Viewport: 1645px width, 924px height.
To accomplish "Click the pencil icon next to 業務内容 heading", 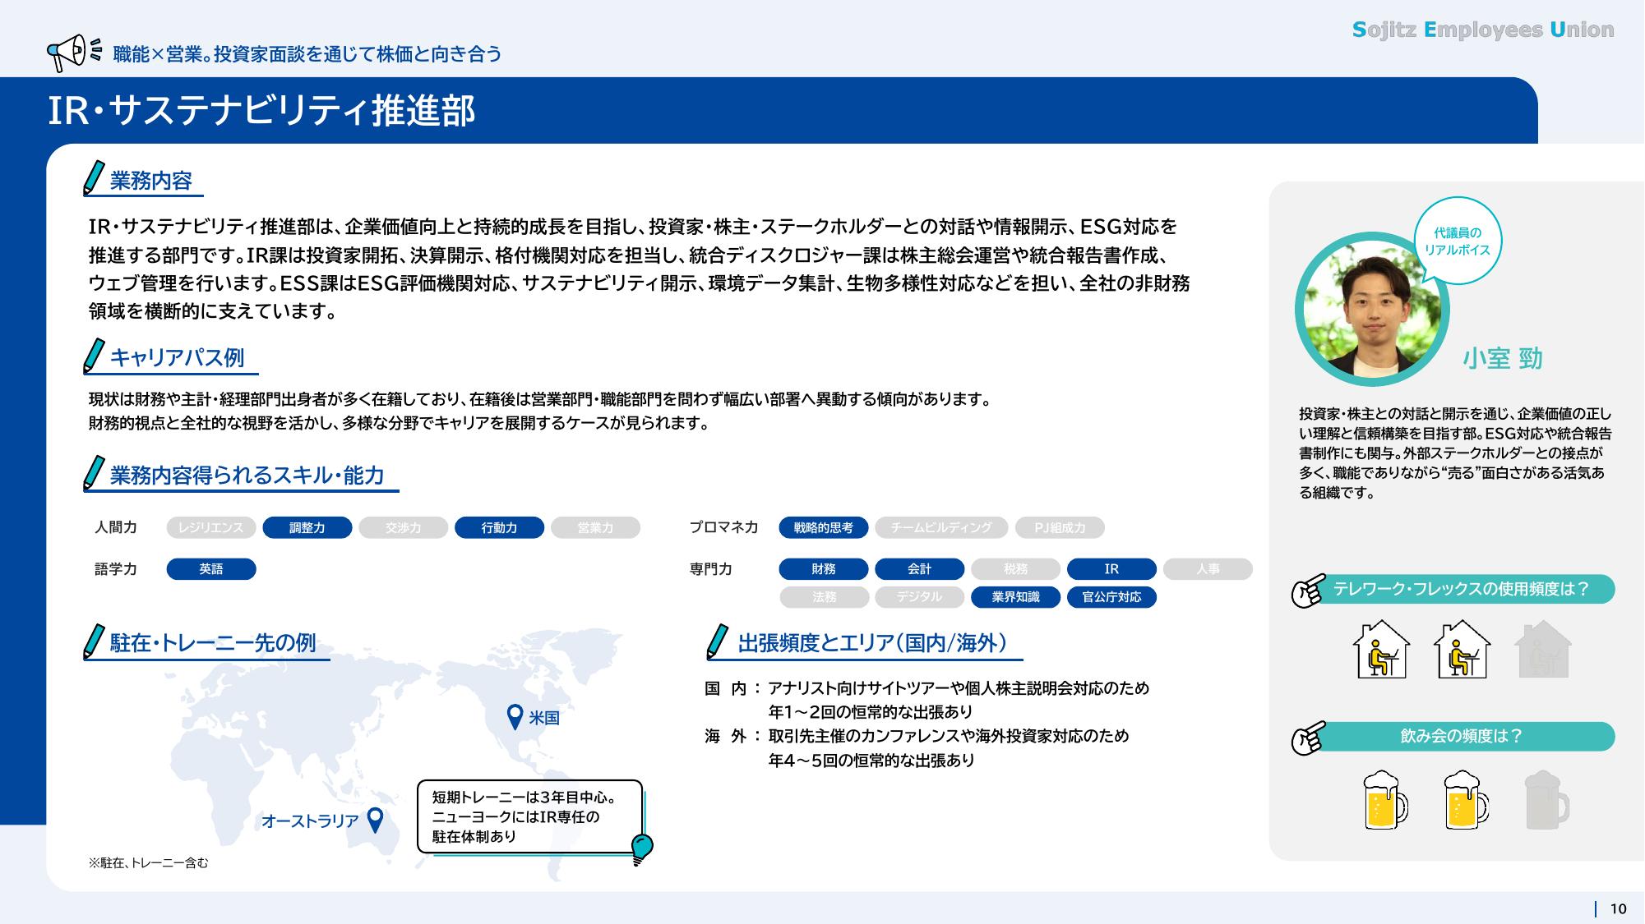I will (x=95, y=178).
